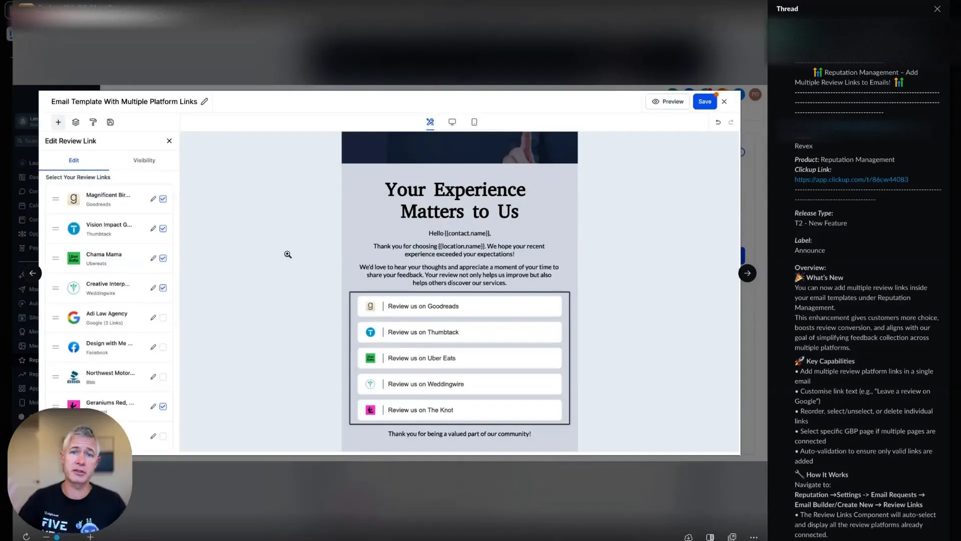This screenshot has height=541, width=961.
Task: Close the email template editor
Action: coord(724,101)
